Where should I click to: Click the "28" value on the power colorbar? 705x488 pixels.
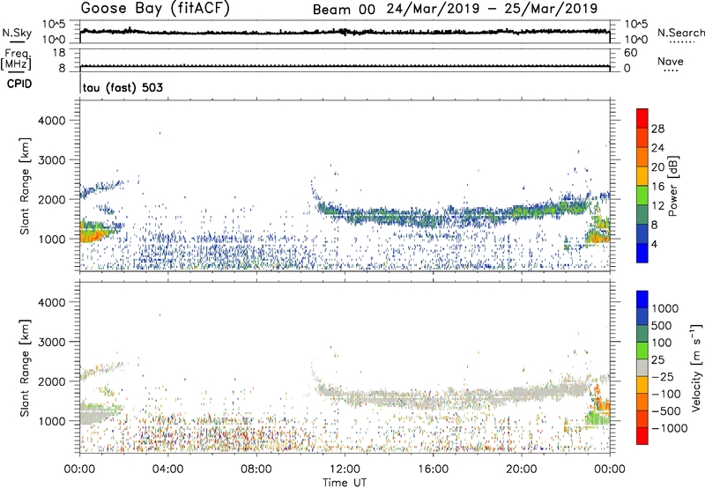pos(657,129)
